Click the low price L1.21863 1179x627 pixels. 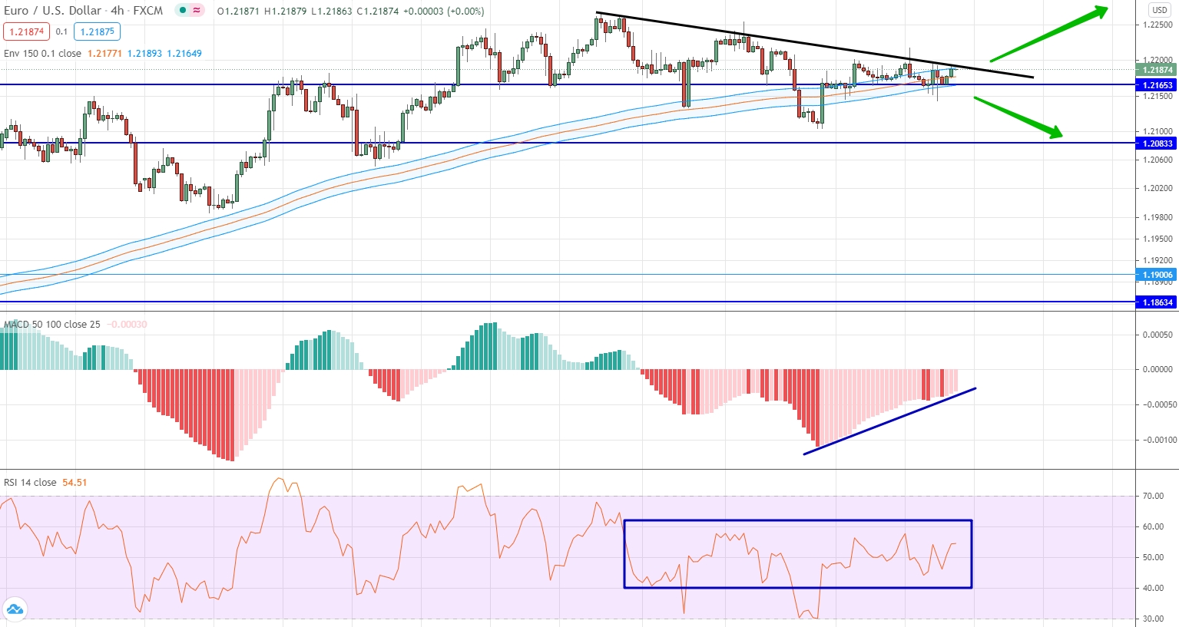(332, 12)
